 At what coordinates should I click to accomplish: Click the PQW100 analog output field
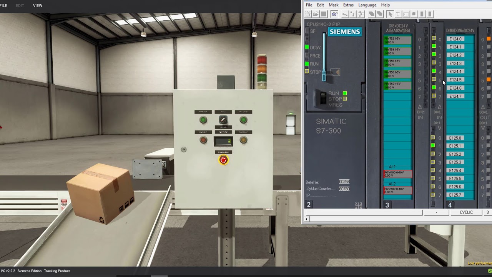pos(398,174)
